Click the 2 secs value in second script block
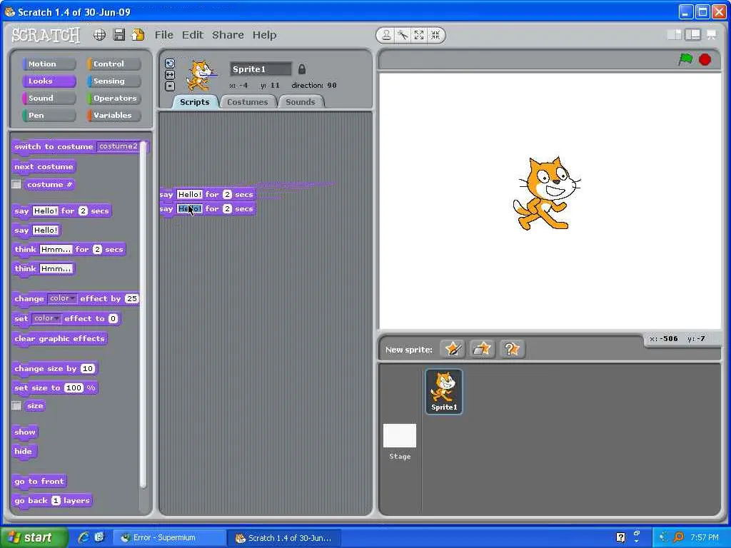Image resolution: width=731 pixels, height=548 pixels. 227,209
